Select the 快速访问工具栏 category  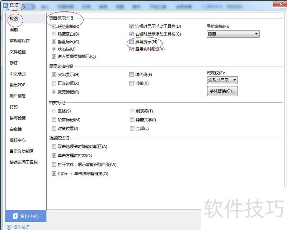24,162
